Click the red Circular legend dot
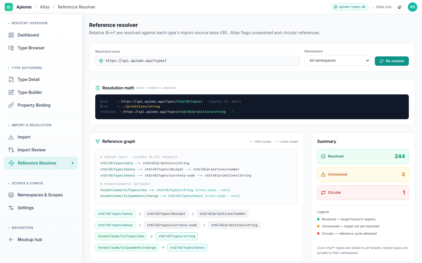The image size is (422, 263). click(x=318, y=233)
